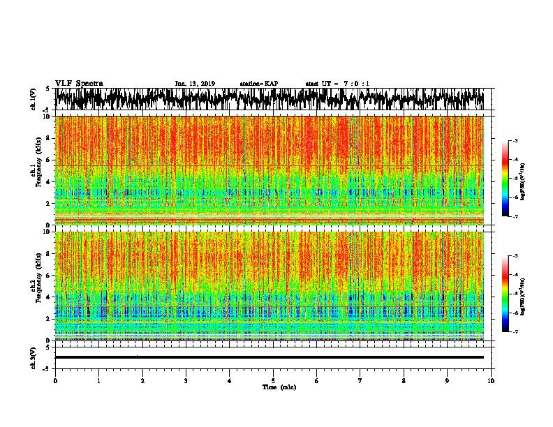This screenshot has width=553, height=427.
Task: Click time axis tick label "4"
Action: (x=230, y=381)
